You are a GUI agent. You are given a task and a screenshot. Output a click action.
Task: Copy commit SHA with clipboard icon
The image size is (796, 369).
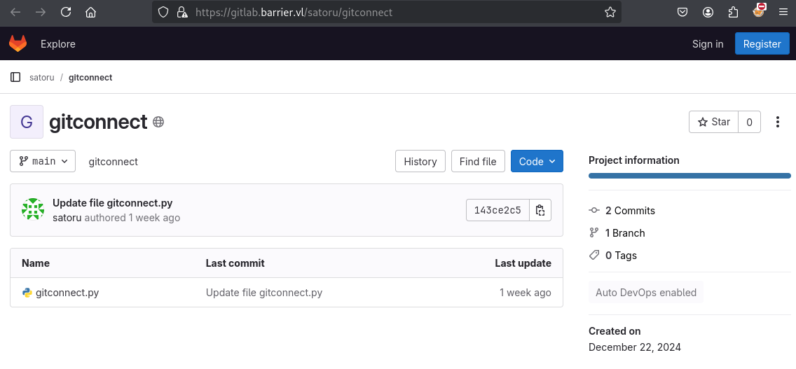tap(540, 210)
